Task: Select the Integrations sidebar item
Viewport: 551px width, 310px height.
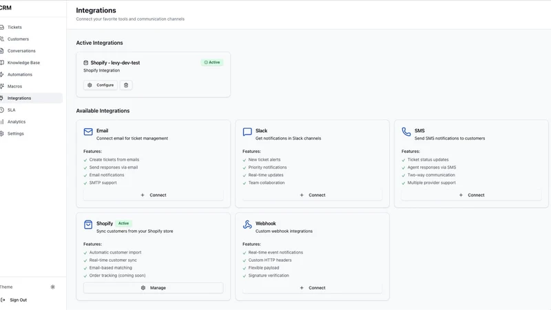Action: click(x=30, y=98)
